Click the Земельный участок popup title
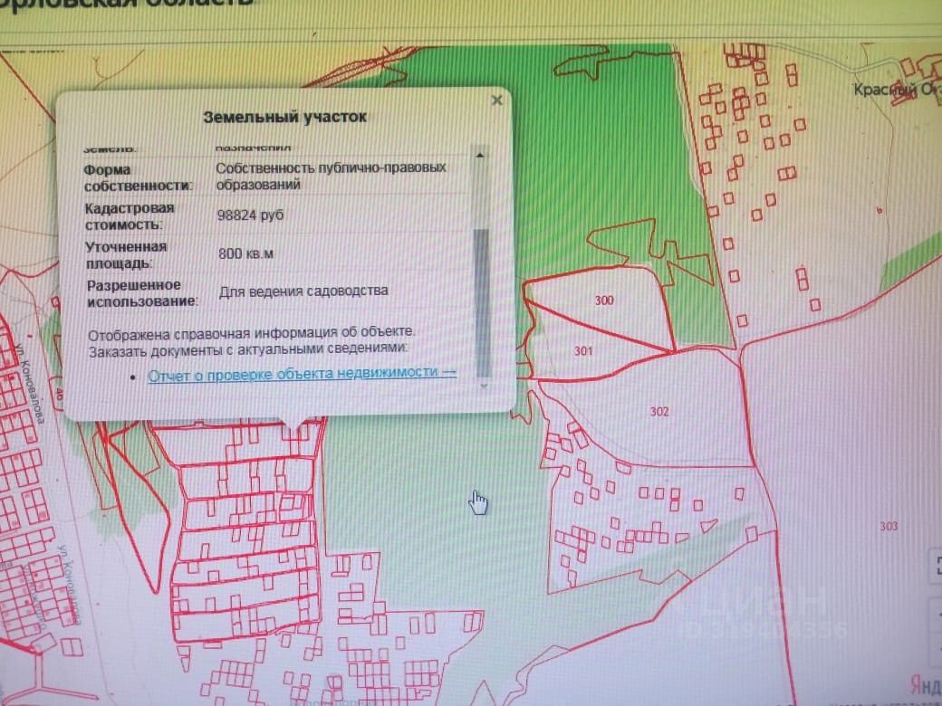The height and width of the screenshot is (706, 942). [284, 117]
